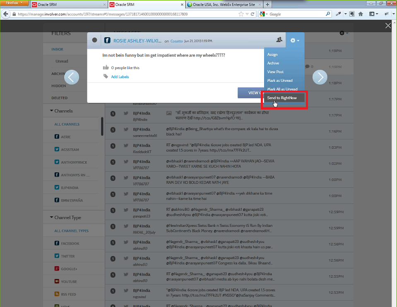This screenshot has width=397, height=307.
Task: Toggle the read status circle on message
Action: [94, 40]
